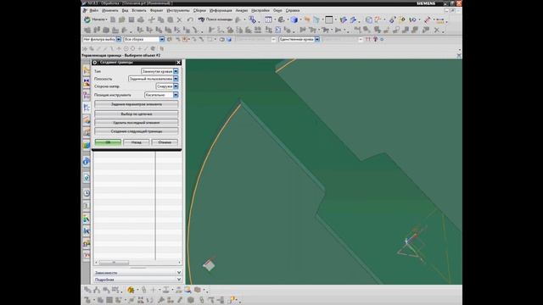The height and width of the screenshot is (305, 543).
Task: Open the Начало start menu button
Action: pyautogui.click(x=95, y=19)
